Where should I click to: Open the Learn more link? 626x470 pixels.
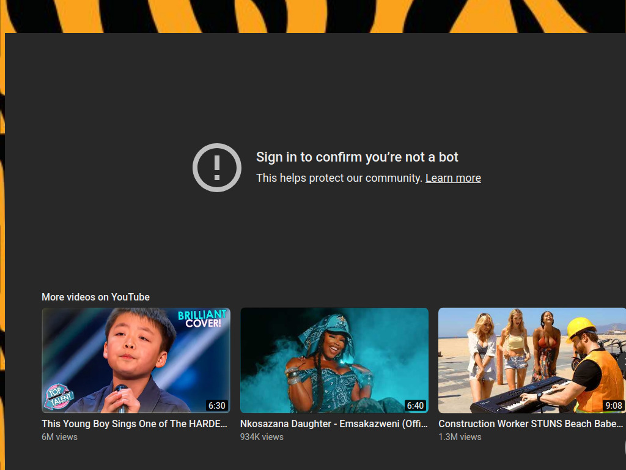click(453, 178)
